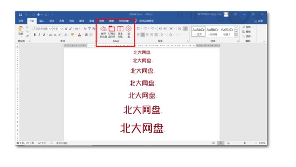
Task: Open the font name dropdown
Action: pyautogui.click(x=50, y=29)
